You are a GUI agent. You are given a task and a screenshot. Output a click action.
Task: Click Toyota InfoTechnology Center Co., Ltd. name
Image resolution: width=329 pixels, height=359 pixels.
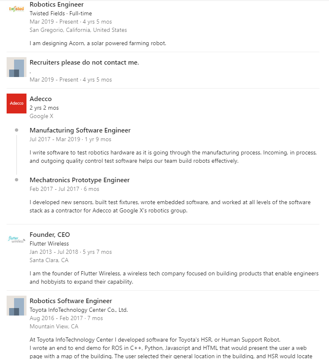tap(79, 310)
